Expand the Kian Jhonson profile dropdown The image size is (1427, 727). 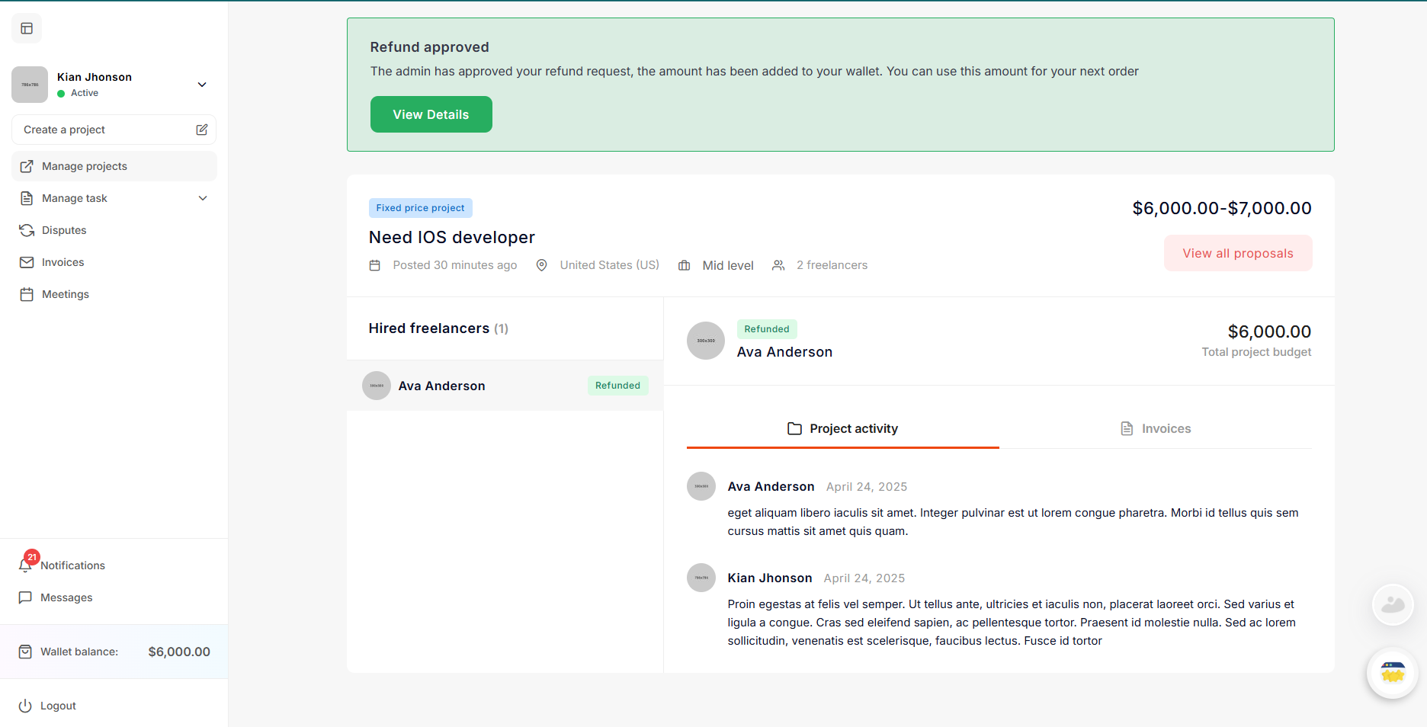[x=202, y=85]
